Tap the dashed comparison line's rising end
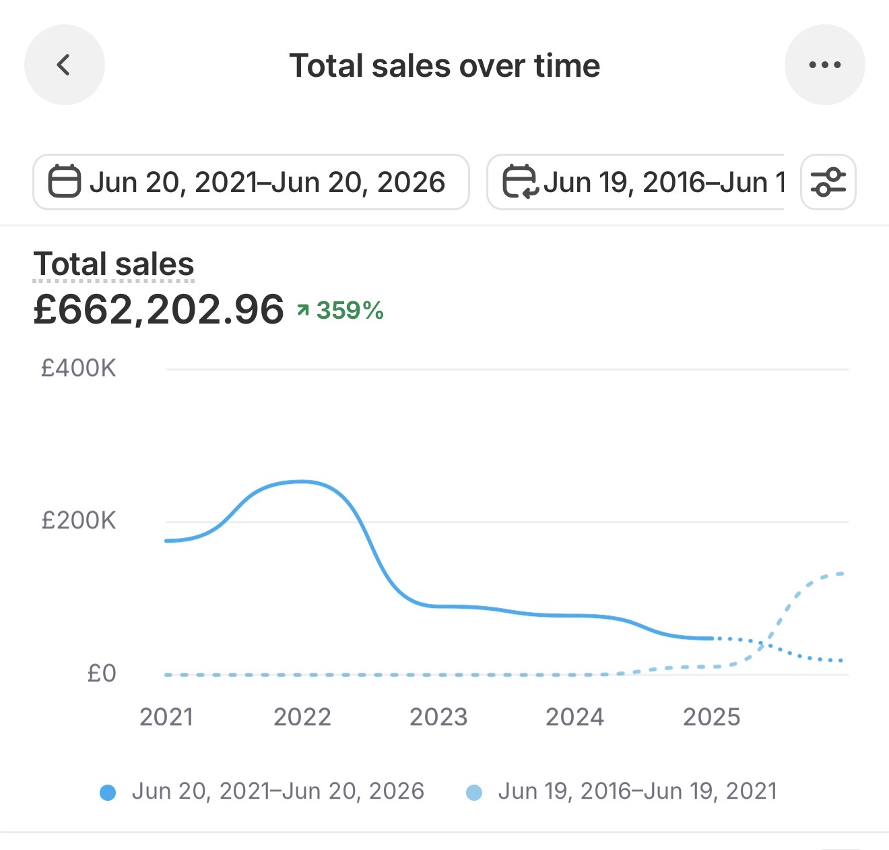This screenshot has width=889, height=850. pyautogui.click(x=838, y=574)
